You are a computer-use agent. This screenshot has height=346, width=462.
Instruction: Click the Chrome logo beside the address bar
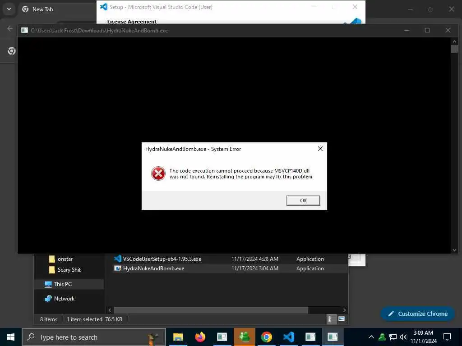12,51
